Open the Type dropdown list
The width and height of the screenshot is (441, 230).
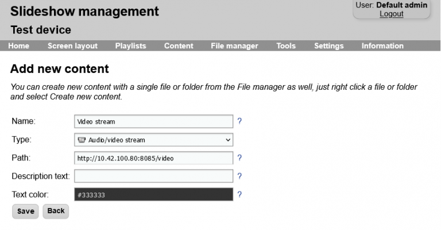pyautogui.click(x=153, y=140)
